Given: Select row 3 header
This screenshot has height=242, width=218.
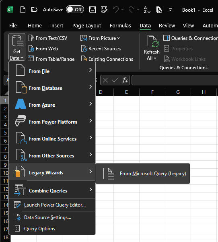Looking at the screenshot, I should pos(5,116).
